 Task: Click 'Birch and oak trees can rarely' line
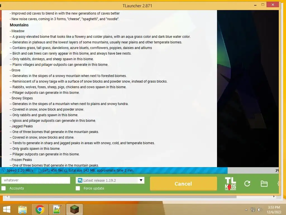[x=71, y=53]
